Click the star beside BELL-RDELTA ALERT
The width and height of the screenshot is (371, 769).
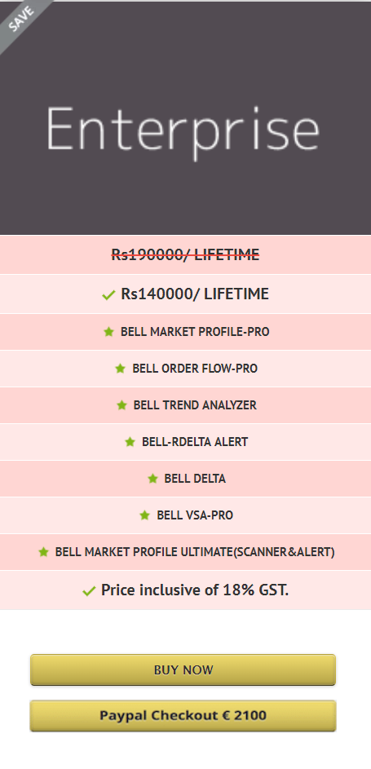(x=130, y=442)
